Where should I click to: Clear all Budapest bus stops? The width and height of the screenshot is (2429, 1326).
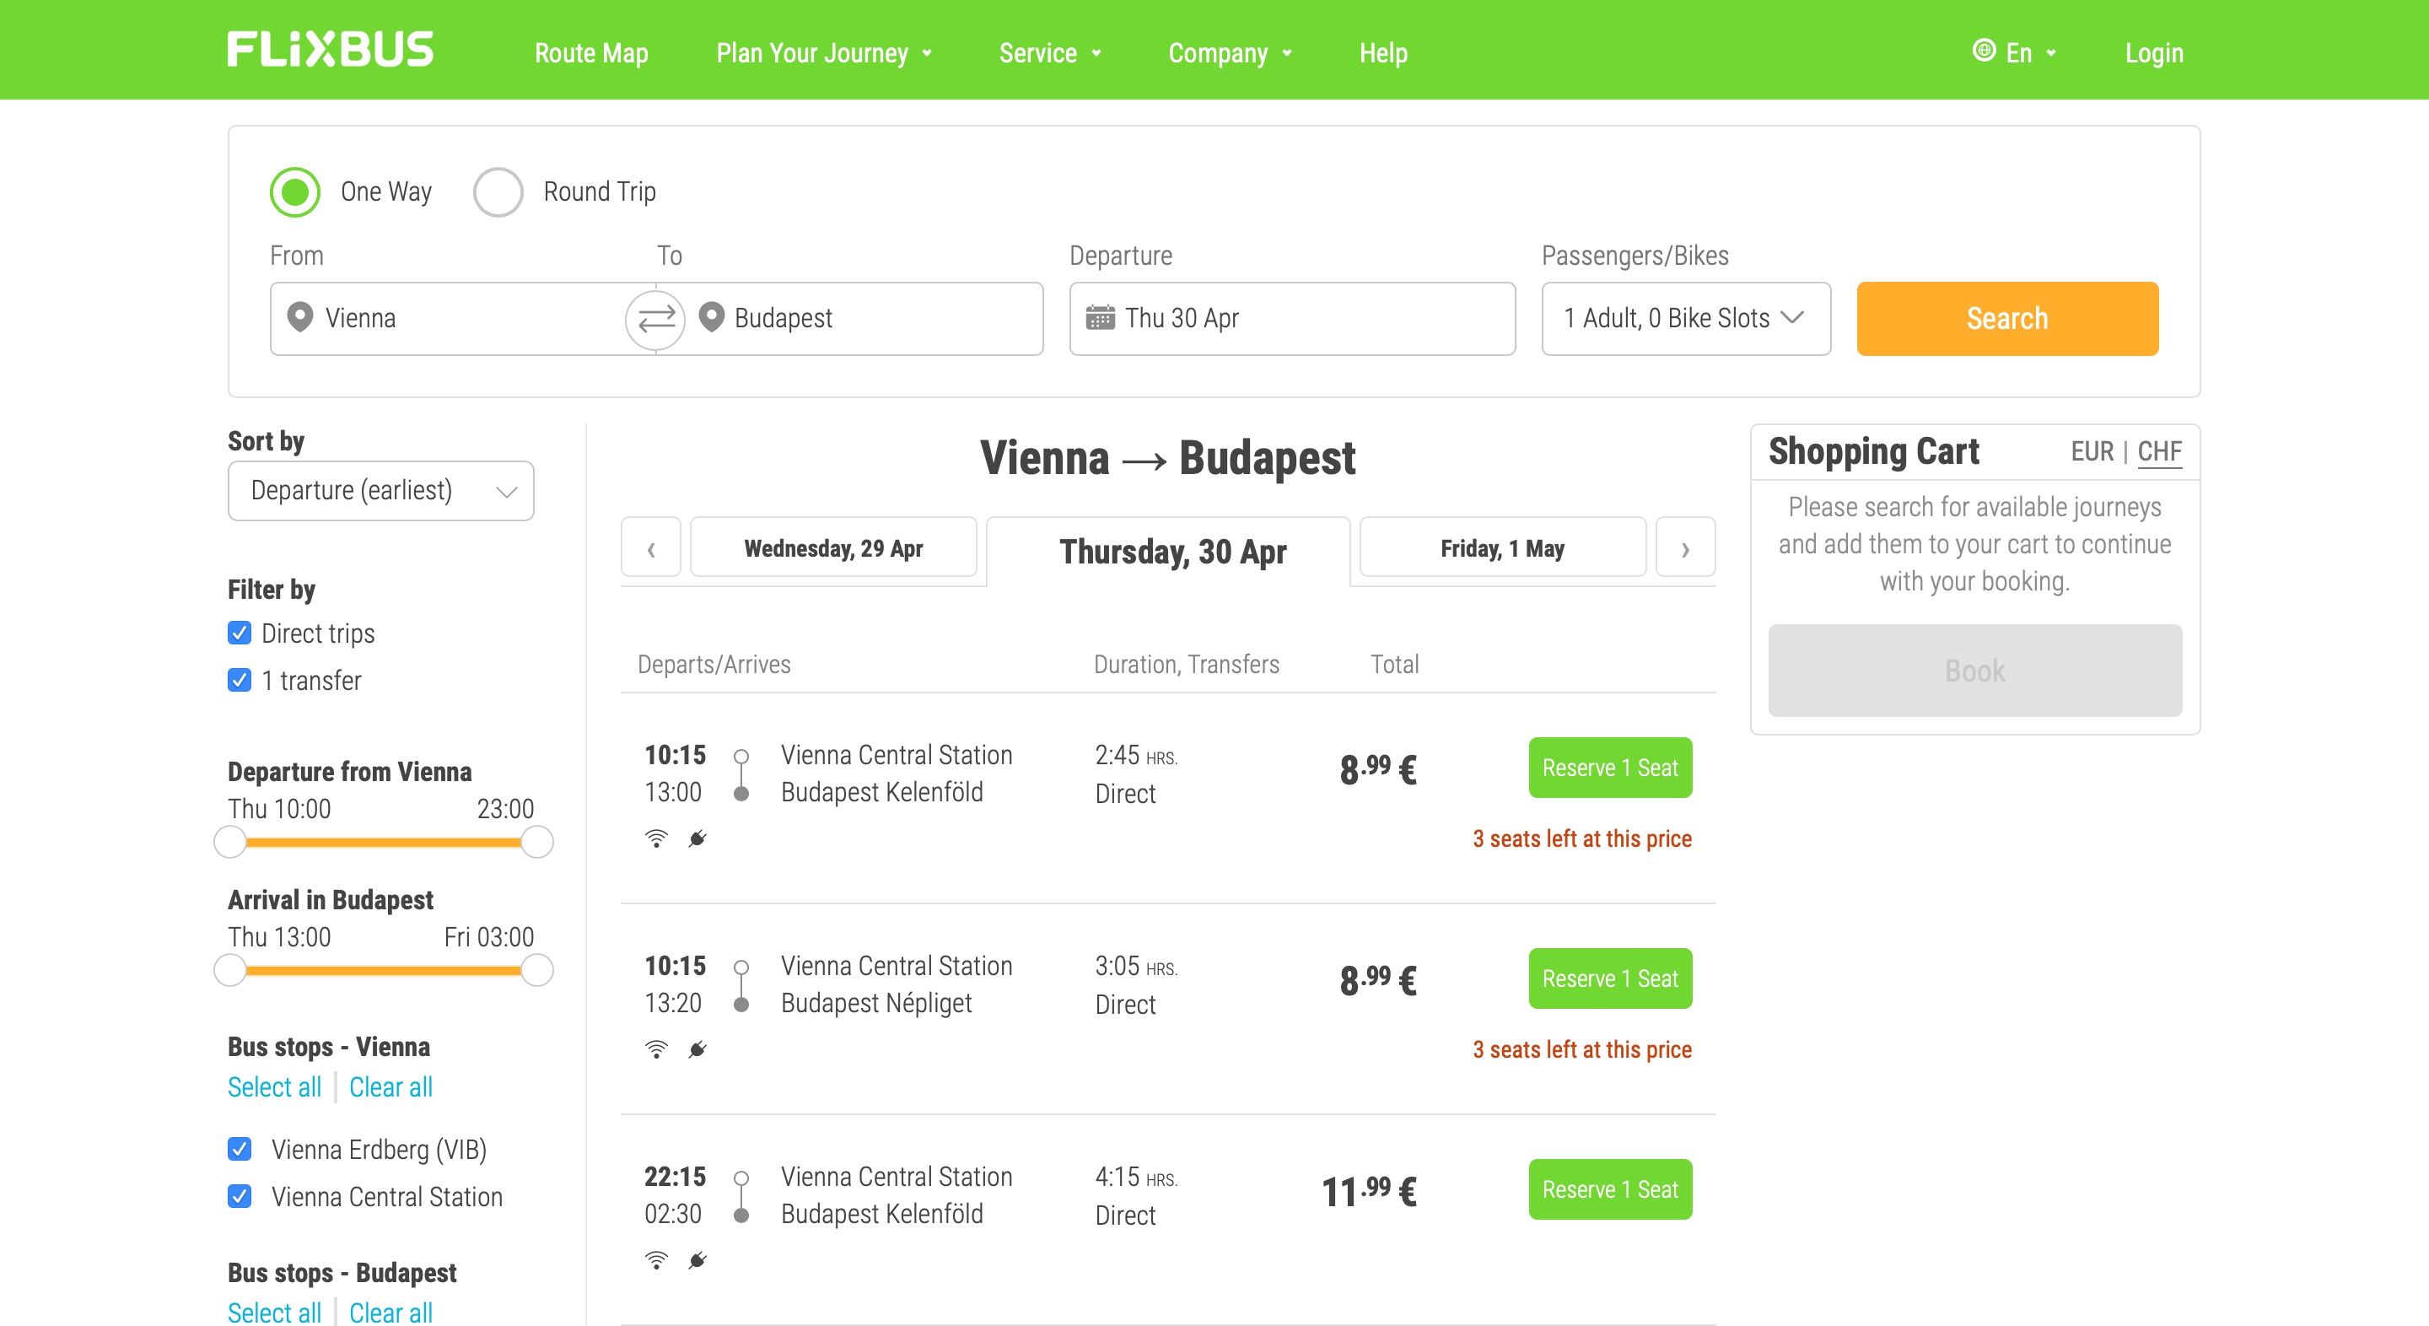[x=391, y=1313]
